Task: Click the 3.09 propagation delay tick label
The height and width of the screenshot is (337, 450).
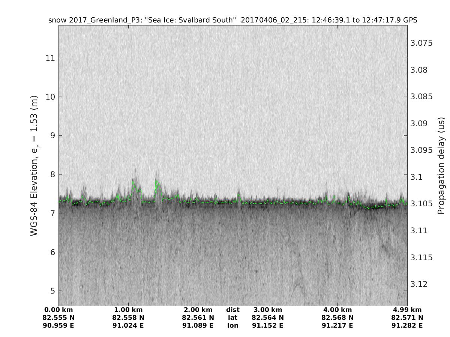Action: [x=420, y=124]
